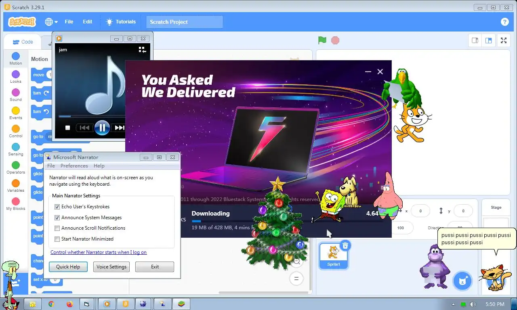This screenshot has width=517, height=310.
Task: Enter full screen stage mode
Action: click(x=504, y=40)
